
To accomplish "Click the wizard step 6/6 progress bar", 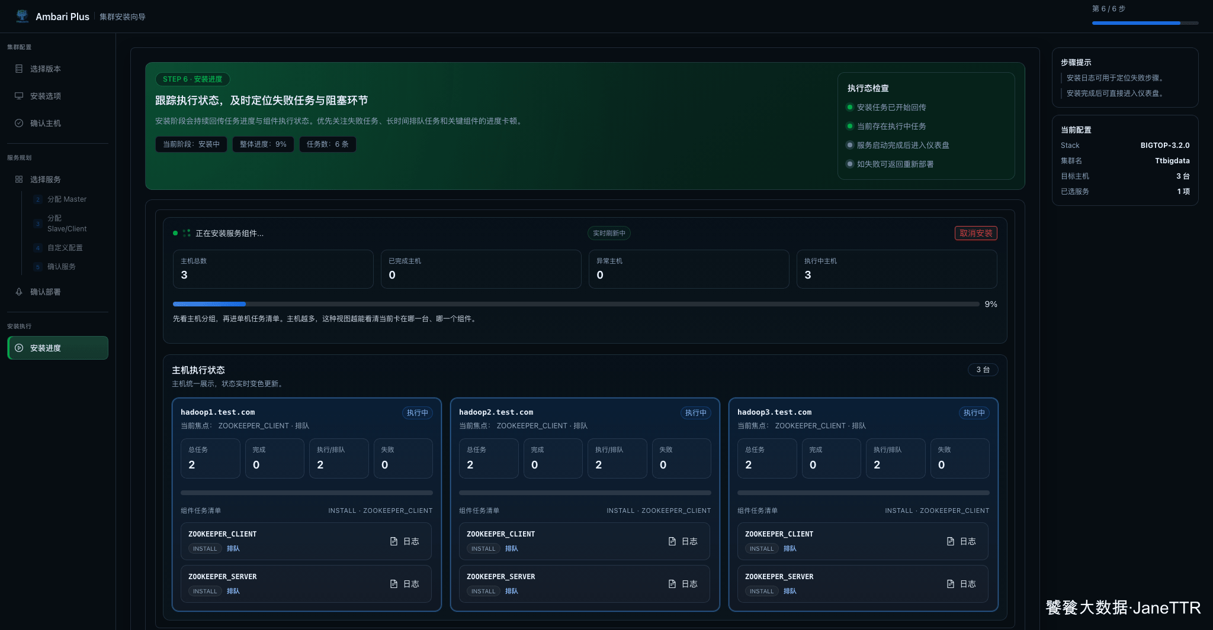I will (1145, 23).
